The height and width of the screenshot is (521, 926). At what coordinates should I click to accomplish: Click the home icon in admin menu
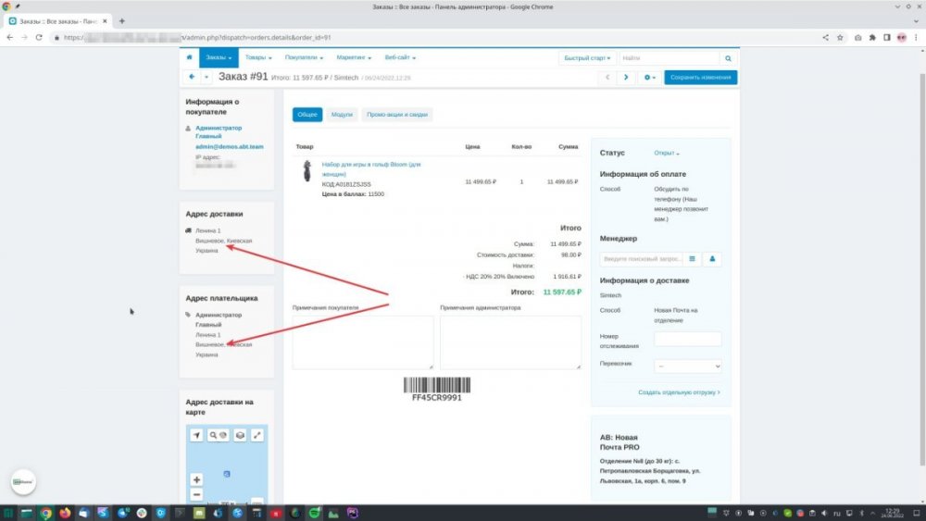coord(189,57)
